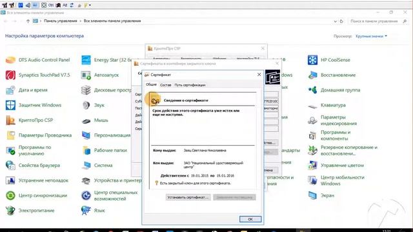Switch to Состав tab in Сертификат dialog
The image size is (413, 232).
(x=165, y=85)
